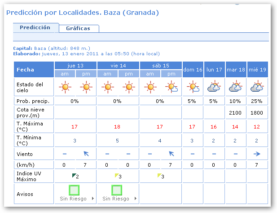The width and height of the screenshot is (277, 213).
Task: Expand the Sin Riesgo arrow under Thursday 13
Action: 92,199
